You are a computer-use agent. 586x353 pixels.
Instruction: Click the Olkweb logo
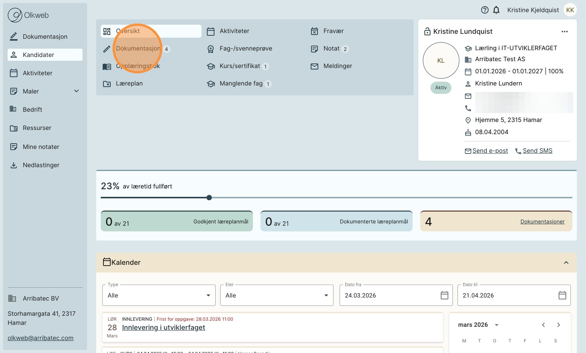29,15
